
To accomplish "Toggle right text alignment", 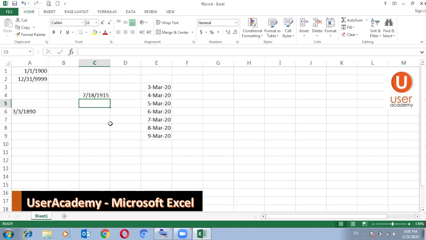I will point(132,32).
